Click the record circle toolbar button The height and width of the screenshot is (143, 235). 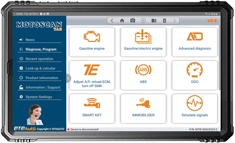pyautogui.click(x=143, y=20)
